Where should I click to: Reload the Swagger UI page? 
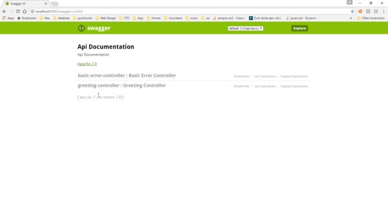[x=18, y=12]
